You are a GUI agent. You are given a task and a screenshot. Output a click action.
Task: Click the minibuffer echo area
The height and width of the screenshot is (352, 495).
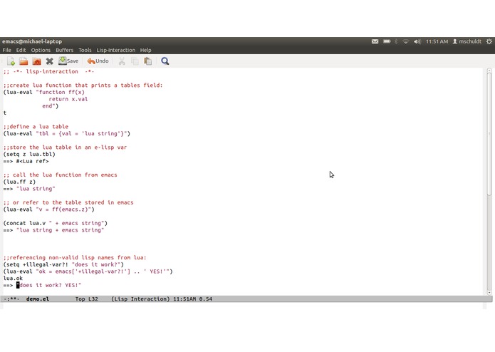241,306
